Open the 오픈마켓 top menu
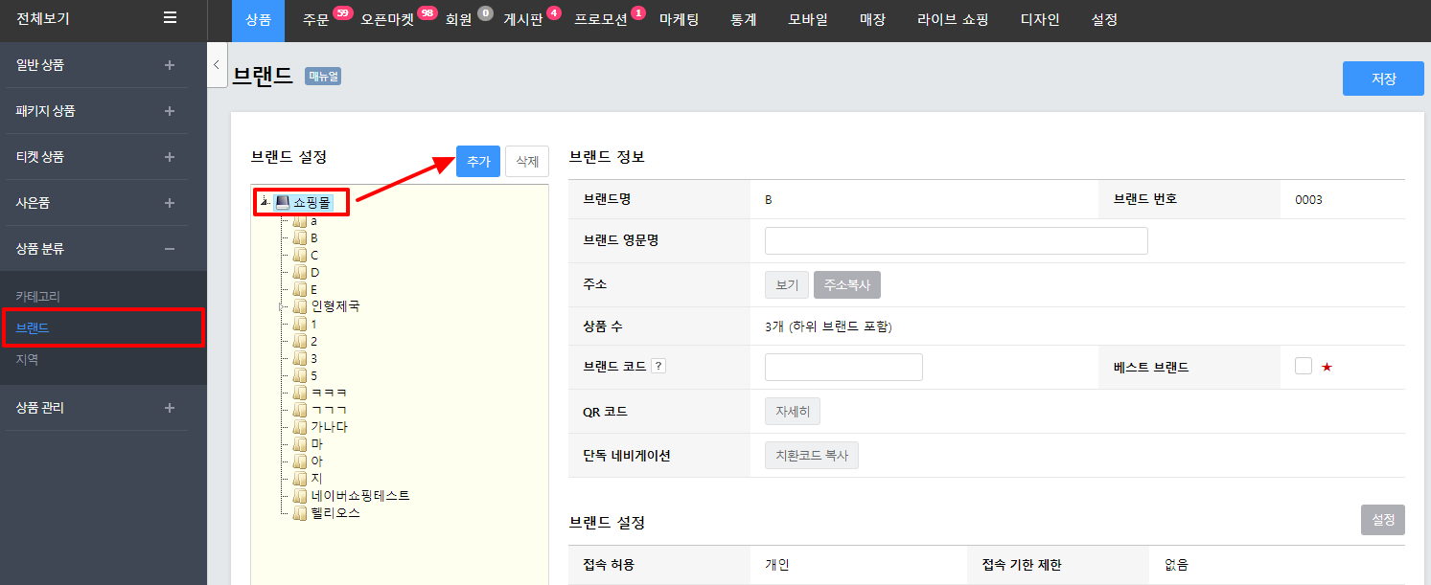This screenshot has width=1431, height=585. (387, 20)
